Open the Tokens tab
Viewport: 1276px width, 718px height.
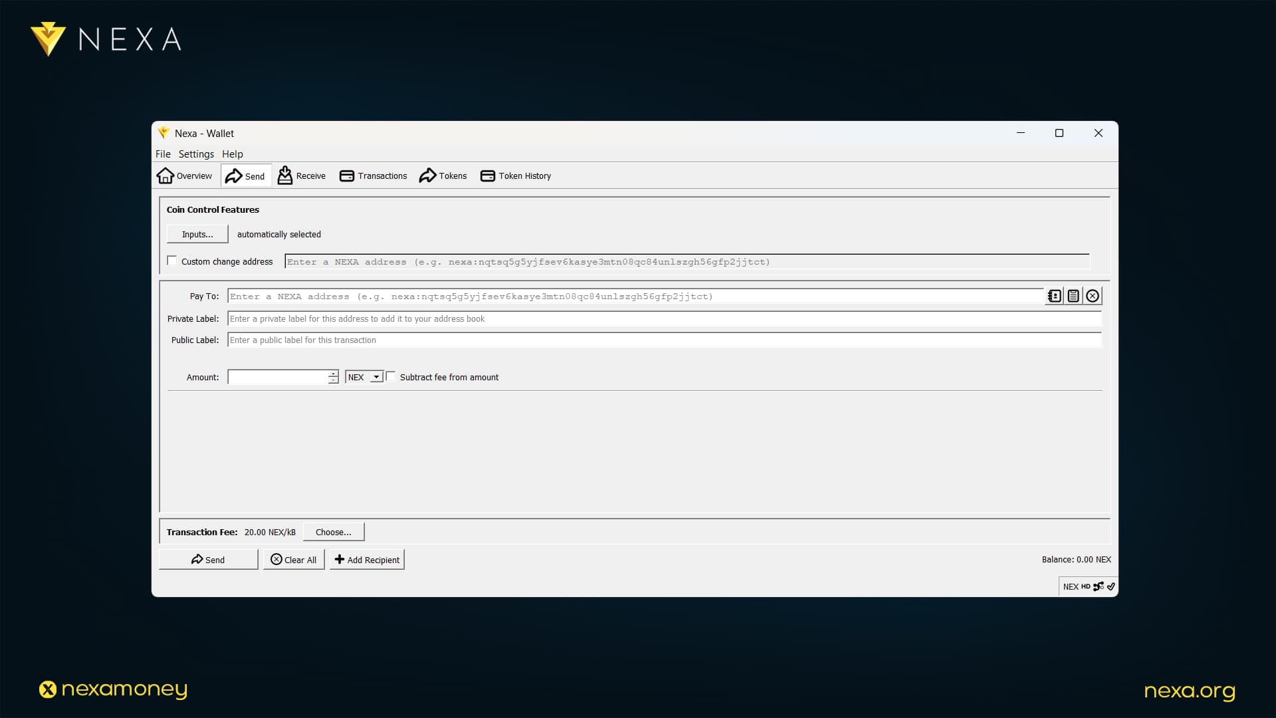click(443, 176)
